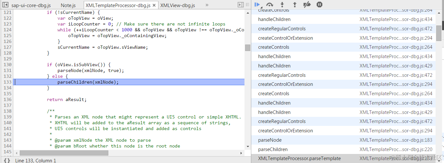Screen dimensions: 444x163
Task: Show more tabs with the double chevron
Action: (x=207, y=5)
